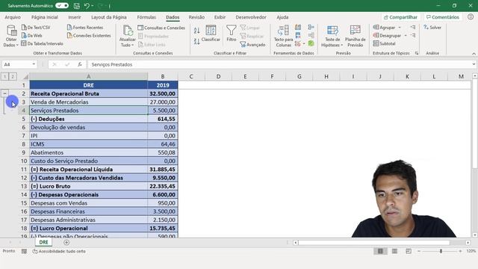Open Fontes Recentes
The height and width of the screenshot is (269, 478).
pyautogui.click(x=85, y=28)
